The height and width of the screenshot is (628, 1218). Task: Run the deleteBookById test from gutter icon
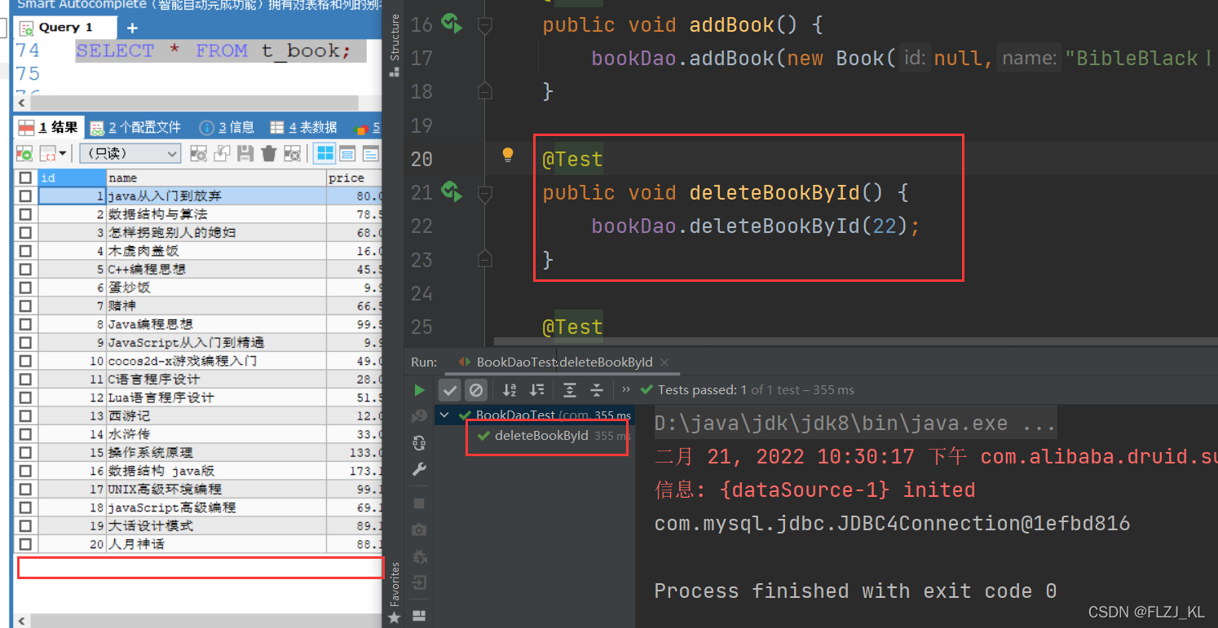451,191
